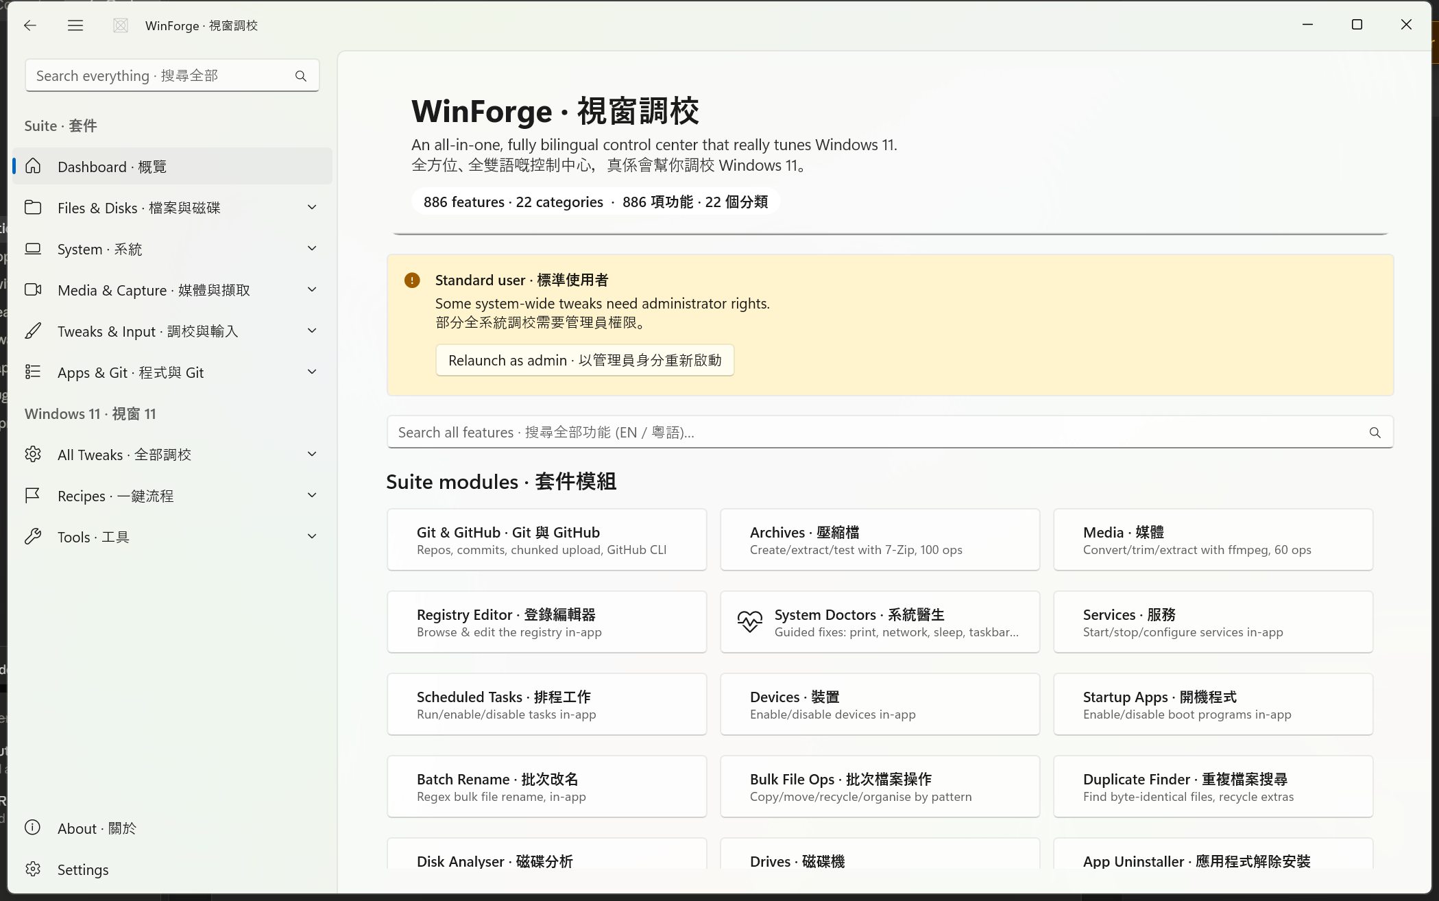This screenshot has height=901, width=1439.
Task: Expand the Media & Capture chevron
Action: tap(312, 290)
